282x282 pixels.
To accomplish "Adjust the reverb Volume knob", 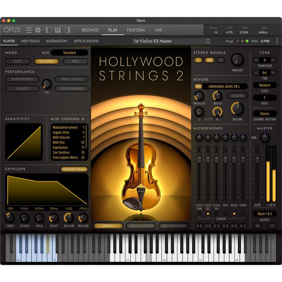I will click(237, 109).
